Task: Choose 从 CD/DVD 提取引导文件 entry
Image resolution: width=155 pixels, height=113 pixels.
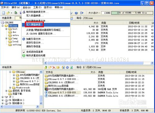Action: click(46, 34)
